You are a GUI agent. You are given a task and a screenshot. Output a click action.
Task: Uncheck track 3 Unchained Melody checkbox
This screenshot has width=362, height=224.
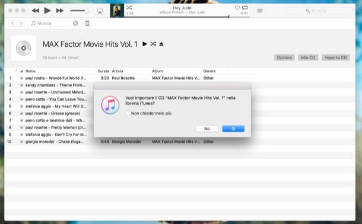click(21, 92)
